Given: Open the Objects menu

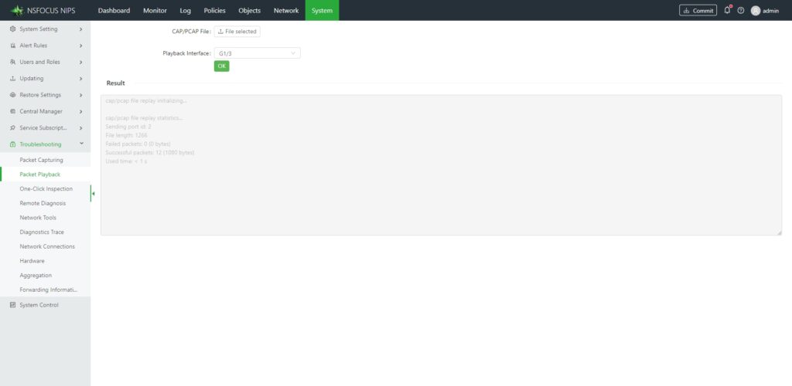Looking at the screenshot, I should point(250,10).
